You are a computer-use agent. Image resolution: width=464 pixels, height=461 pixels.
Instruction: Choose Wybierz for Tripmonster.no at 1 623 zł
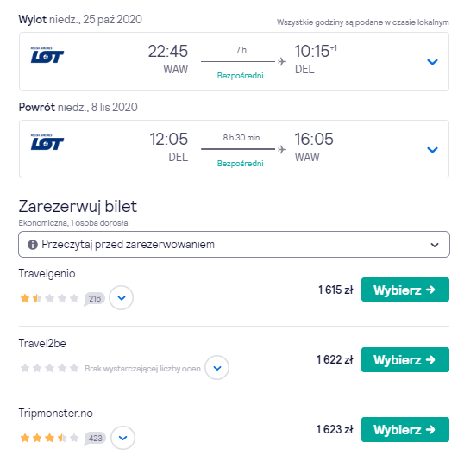[x=405, y=429]
